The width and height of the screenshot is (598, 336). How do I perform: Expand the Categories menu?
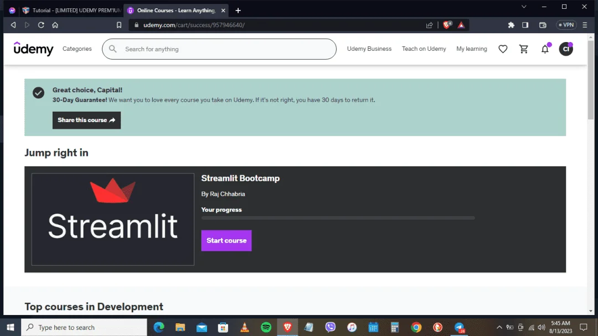pos(77,49)
